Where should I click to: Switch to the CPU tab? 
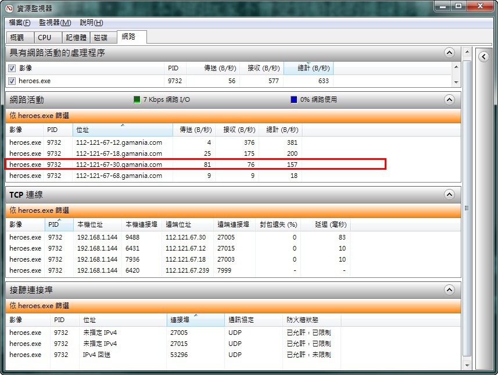point(48,37)
